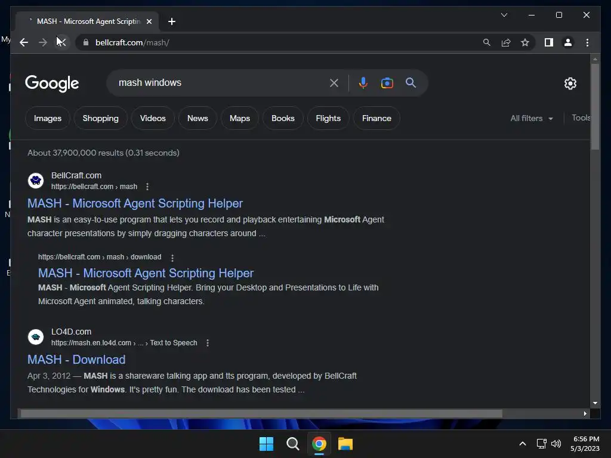This screenshot has height=458, width=611.
Task: Open first MASH - Microsoft Agent Scripting Helper result
Action: (x=135, y=203)
